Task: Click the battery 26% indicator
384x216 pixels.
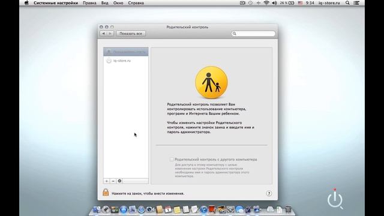Action: pos(287,3)
